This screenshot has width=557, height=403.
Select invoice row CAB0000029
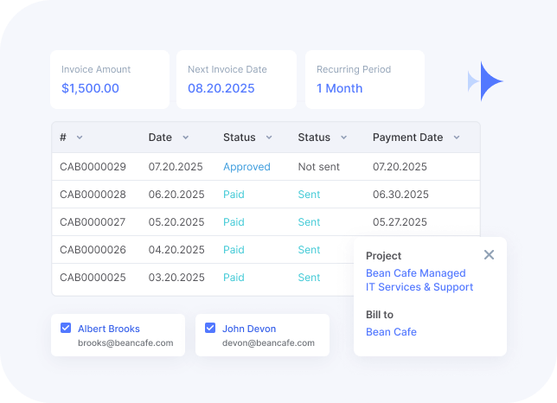[x=93, y=167]
